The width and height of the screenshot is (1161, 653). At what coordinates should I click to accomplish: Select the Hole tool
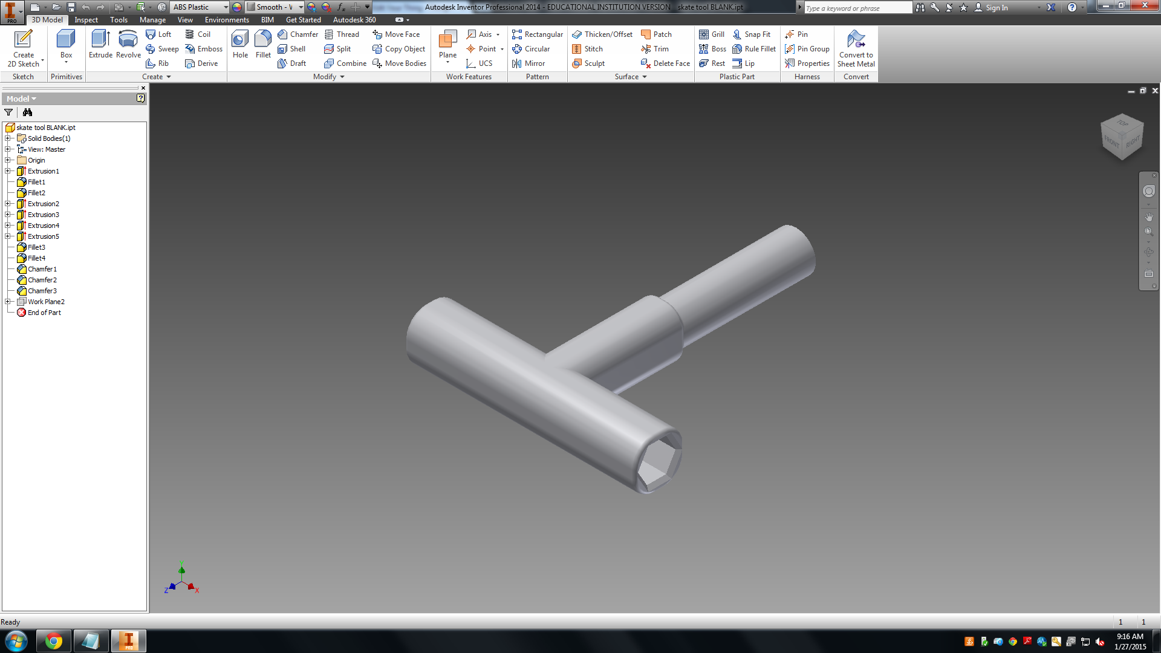[240, 45]
